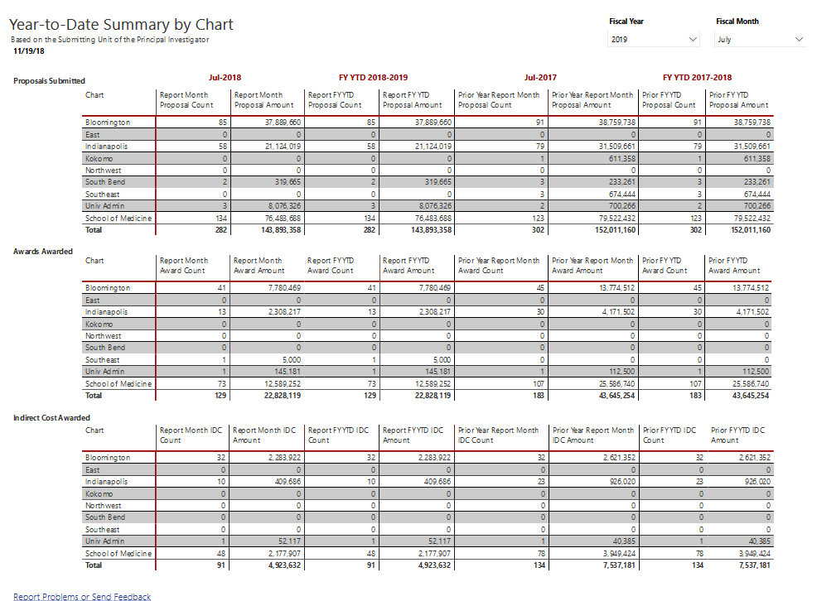Click Report Month Proposal Count column header
The image size is (817, 601).
coord(186,100)
